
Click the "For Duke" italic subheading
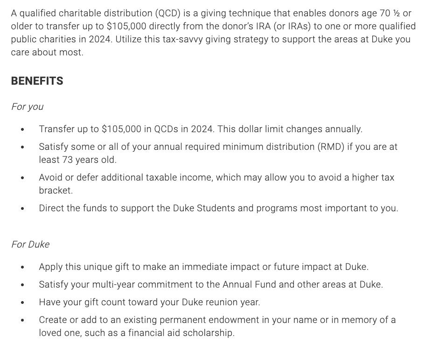(30, 244)
